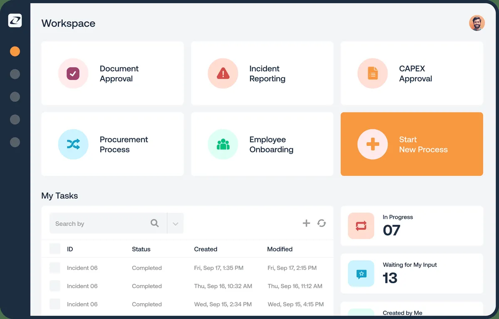Sort by the Created column header
The width and height of the screenshot is (499, 319).
coord(205,249)
